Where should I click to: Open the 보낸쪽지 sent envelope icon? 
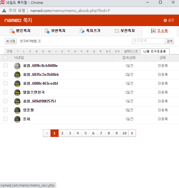coord(47,31)
